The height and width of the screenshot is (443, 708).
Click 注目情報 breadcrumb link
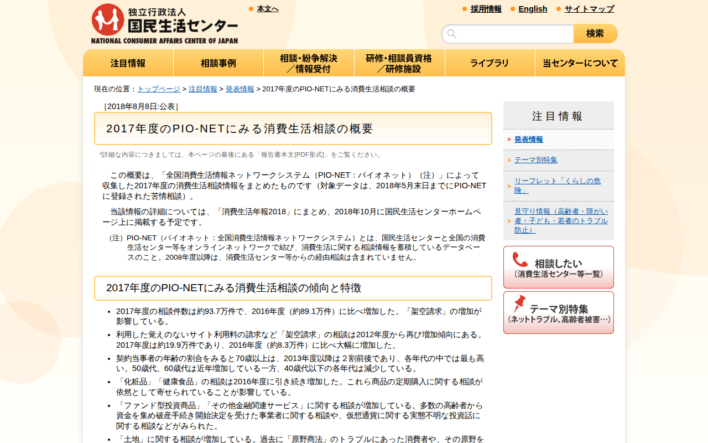click(x=203, y=89)
